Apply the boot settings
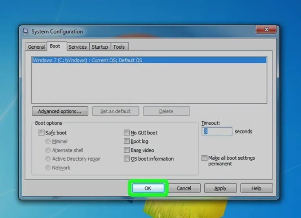This screenshot has height=218, width=301. click(220, 188)
